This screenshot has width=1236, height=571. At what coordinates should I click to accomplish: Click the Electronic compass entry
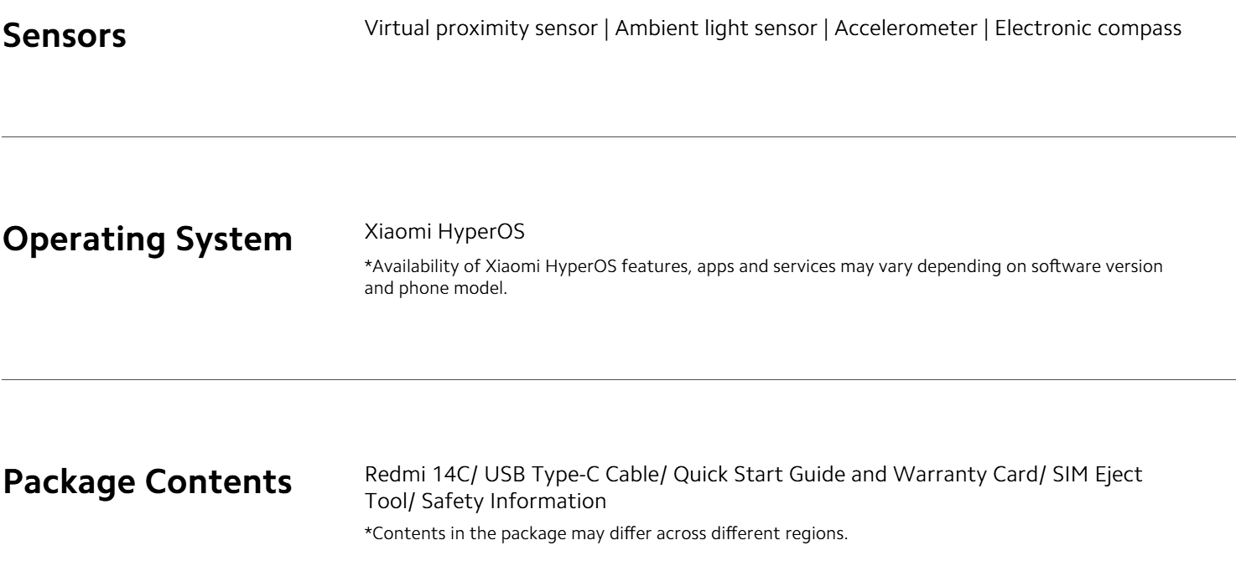(1088, 28)
